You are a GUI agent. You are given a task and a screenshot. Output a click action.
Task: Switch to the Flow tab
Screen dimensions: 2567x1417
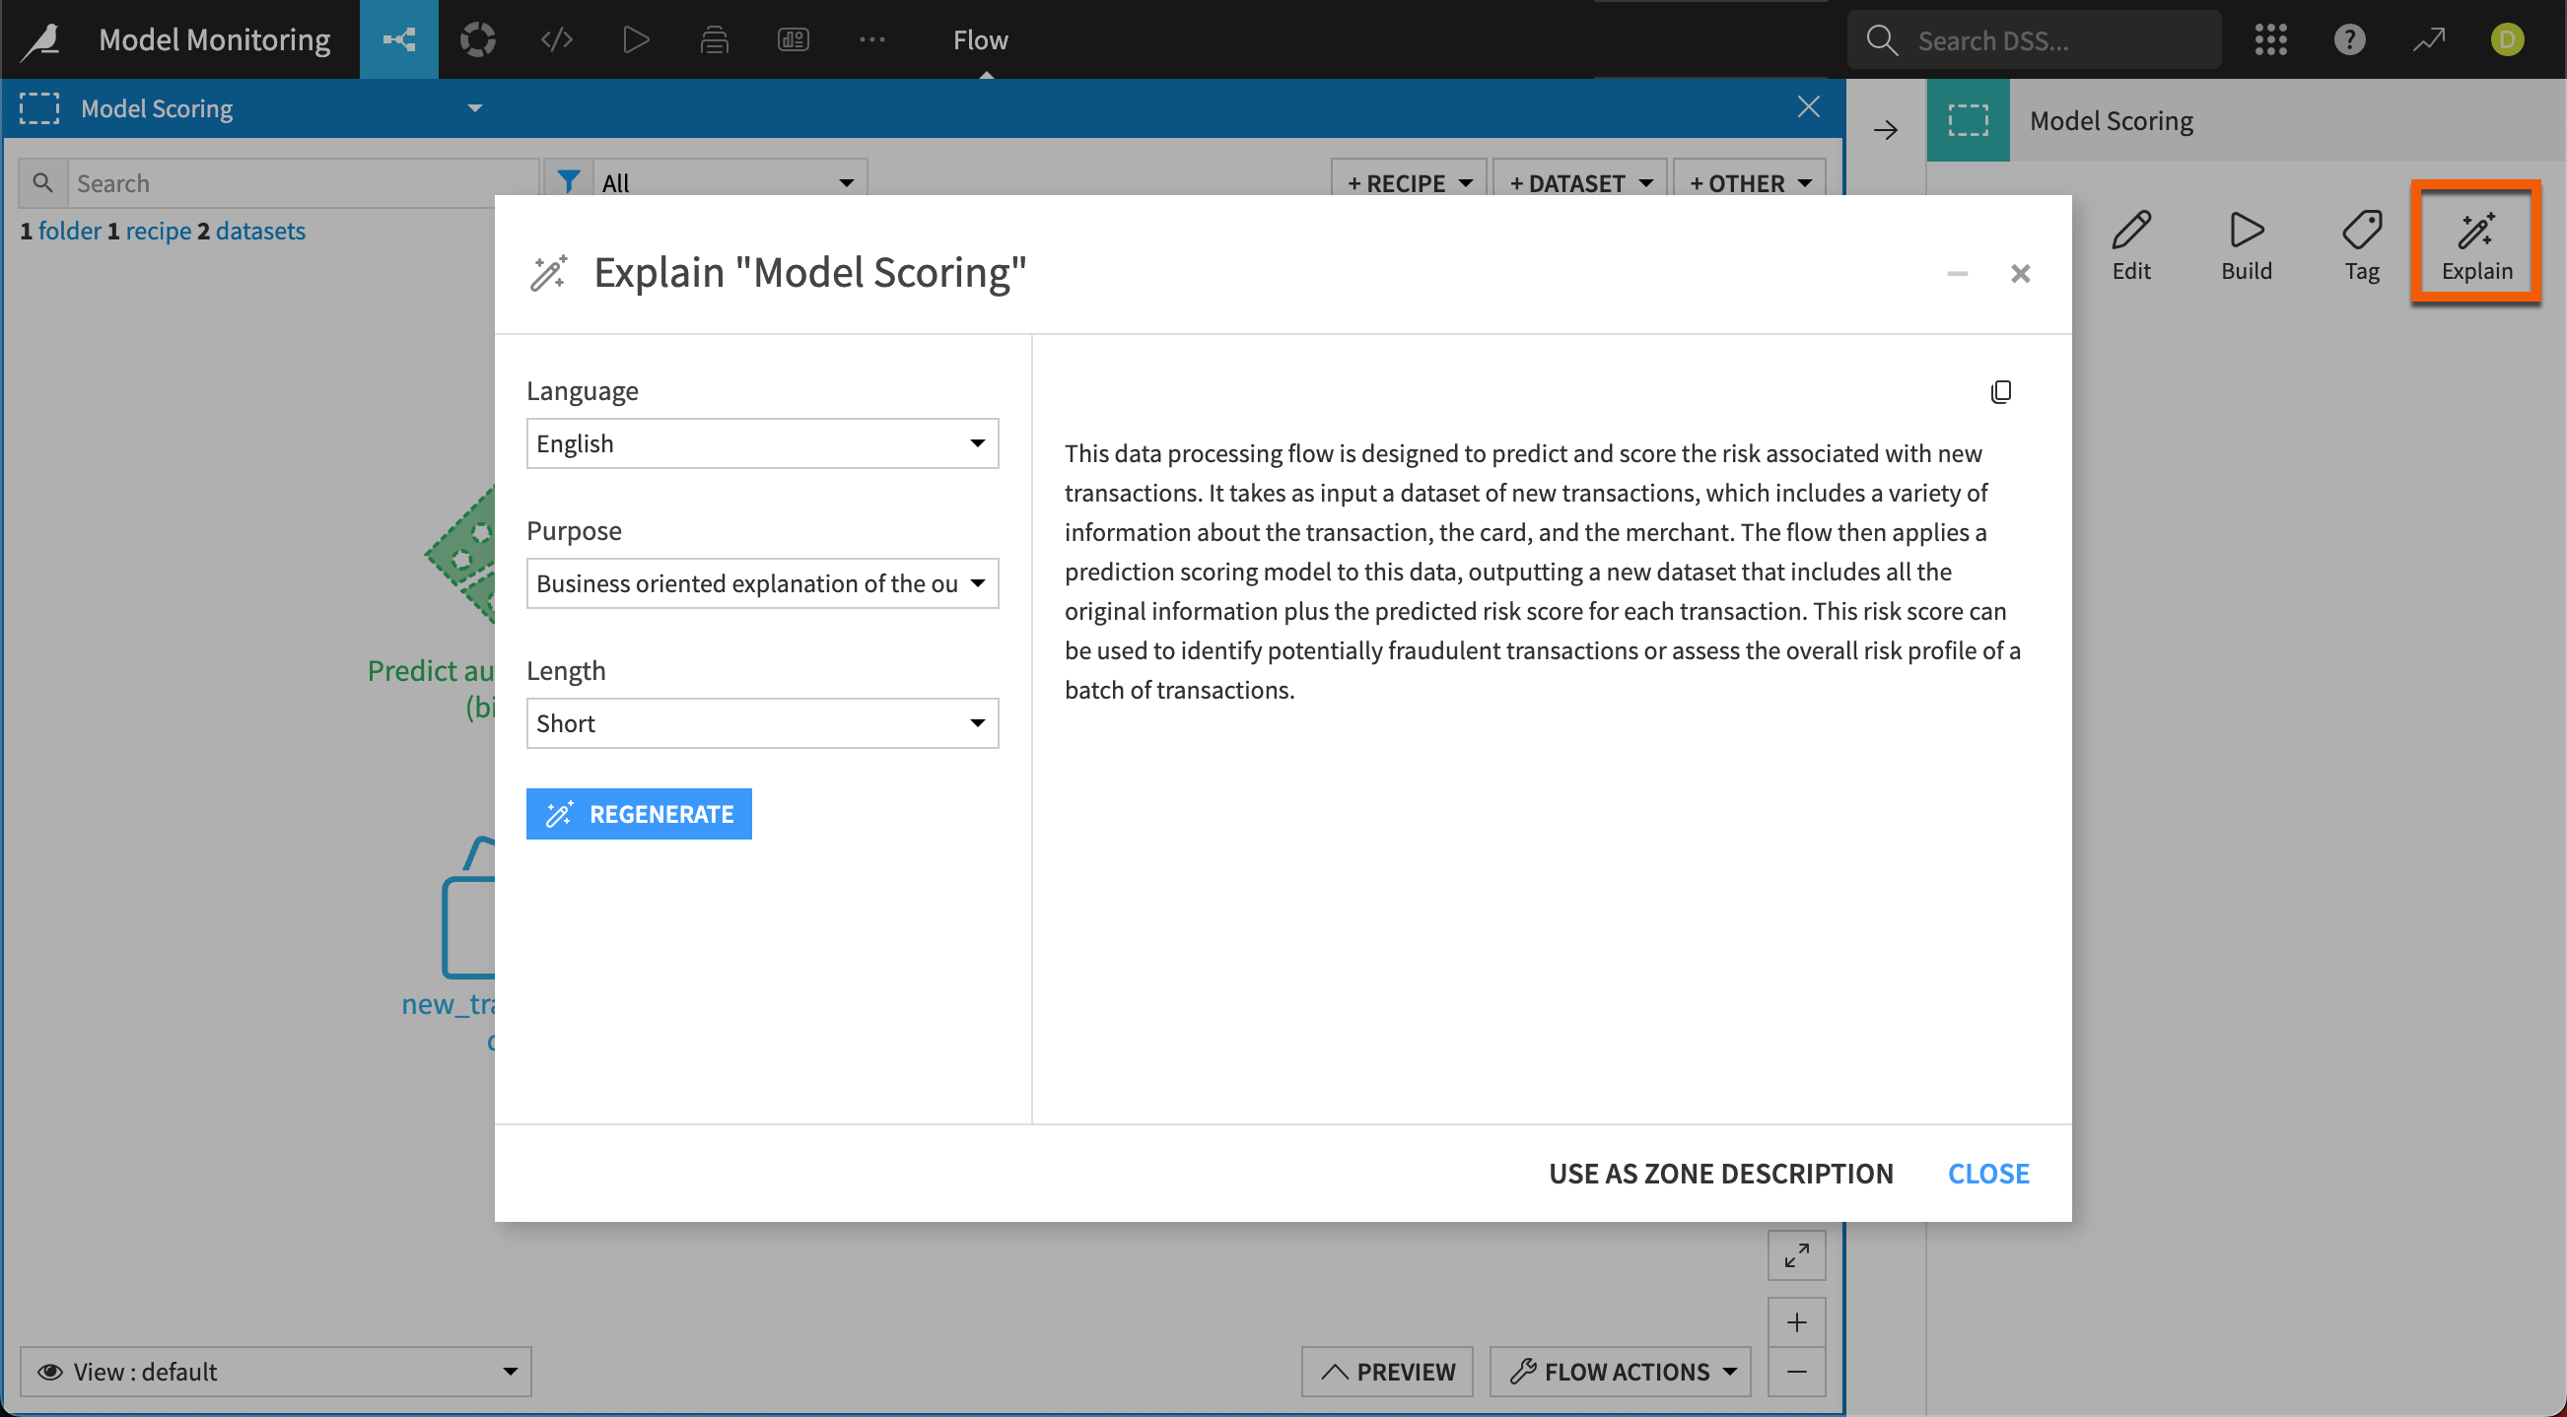(x=981, y=39)
